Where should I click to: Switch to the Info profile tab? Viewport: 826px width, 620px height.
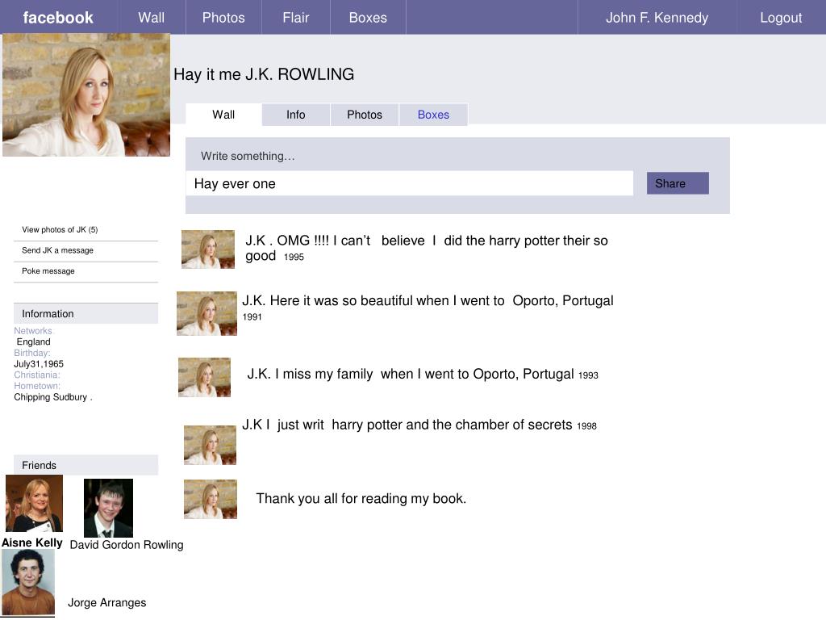295,115
